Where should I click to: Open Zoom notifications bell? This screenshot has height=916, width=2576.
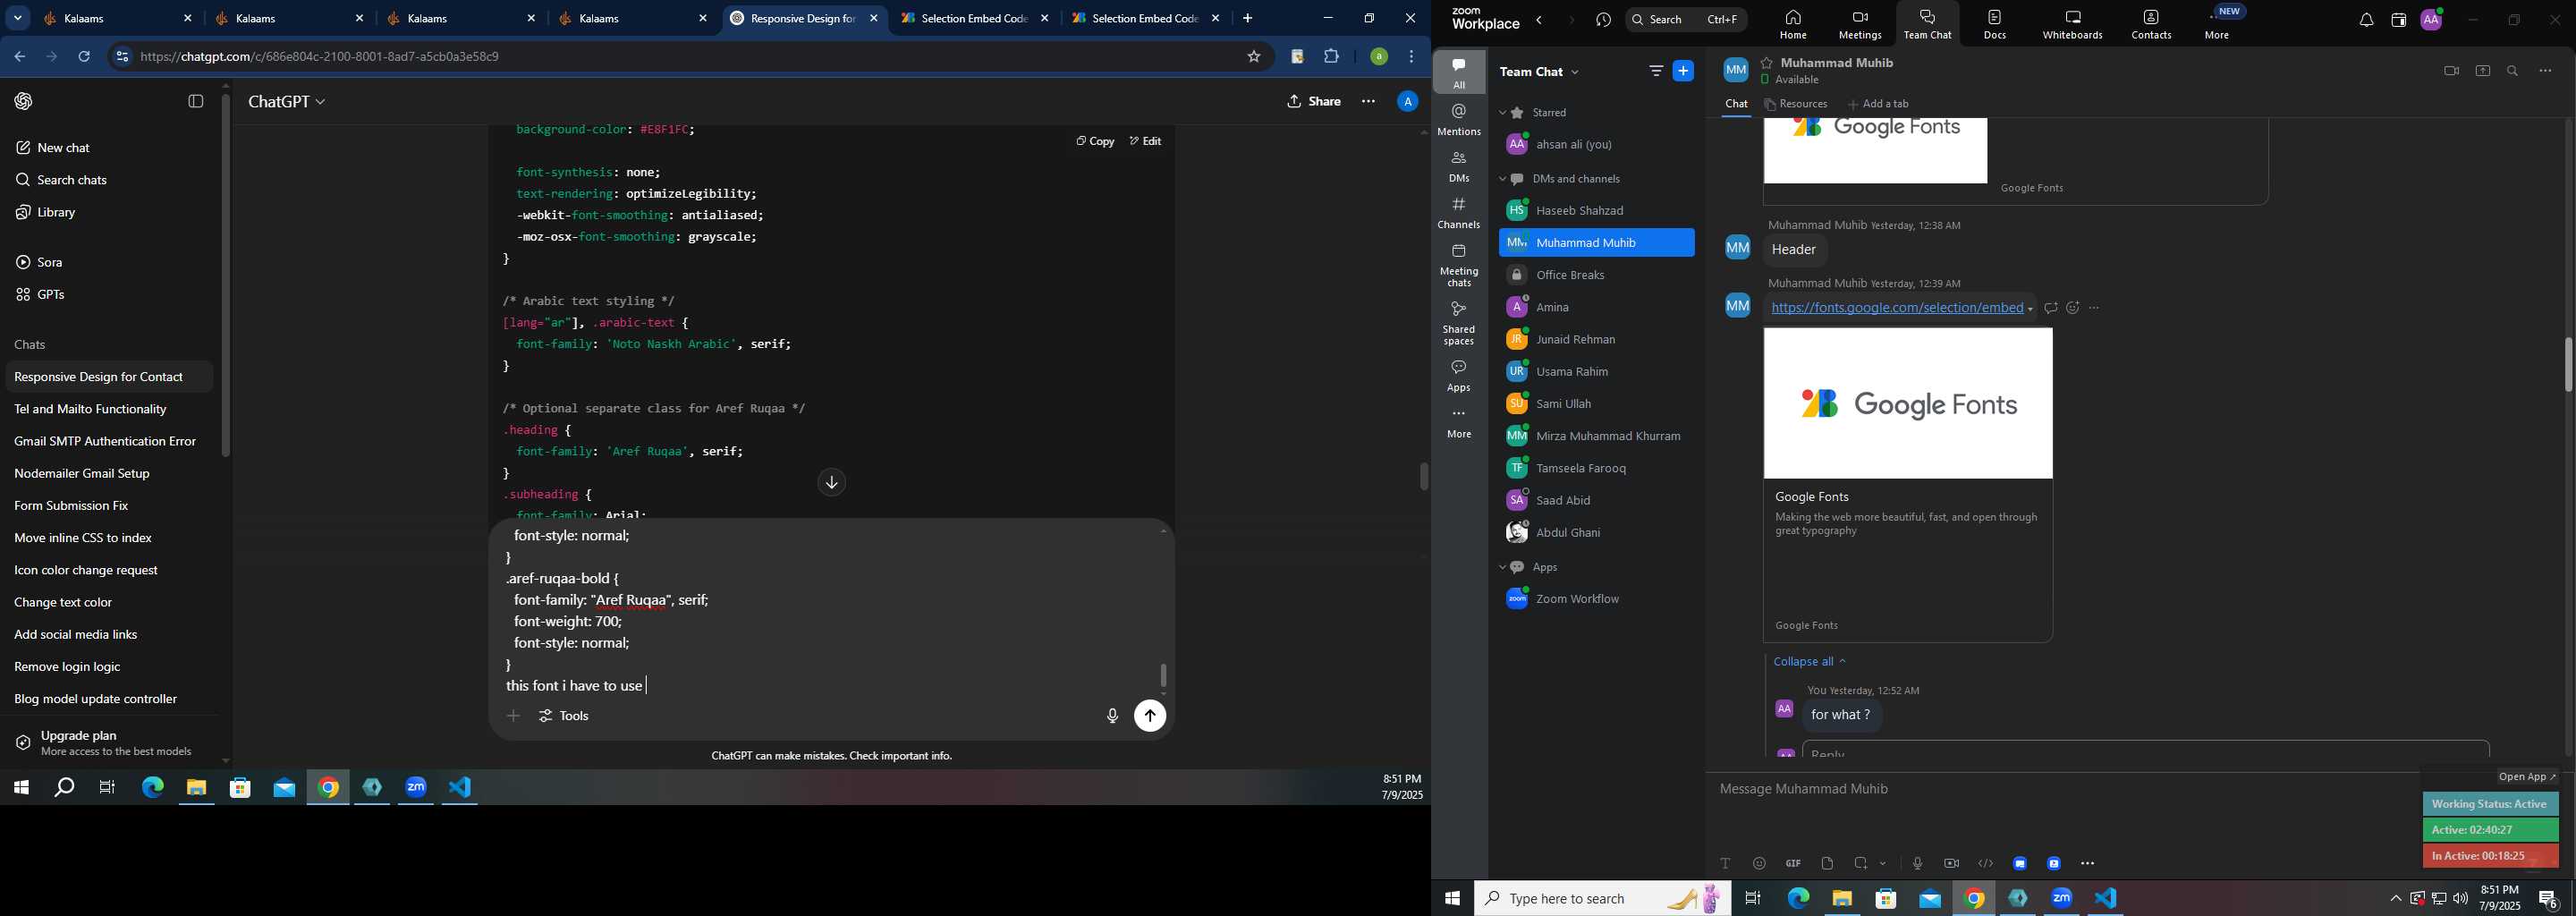pyautogui.click(x=2366, y=20)
